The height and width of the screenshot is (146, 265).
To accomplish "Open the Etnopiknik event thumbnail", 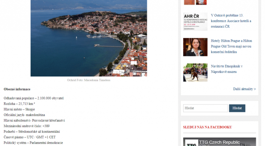I will point(195,73).
